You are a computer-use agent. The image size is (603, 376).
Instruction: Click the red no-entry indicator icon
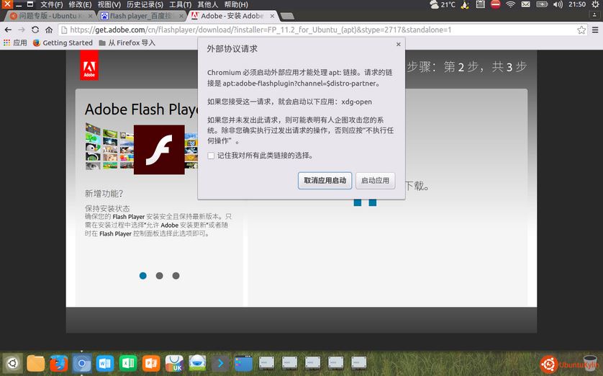tap(495, 4)
